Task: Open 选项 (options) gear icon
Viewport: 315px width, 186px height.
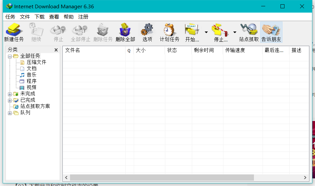Action: coord(147,32)
